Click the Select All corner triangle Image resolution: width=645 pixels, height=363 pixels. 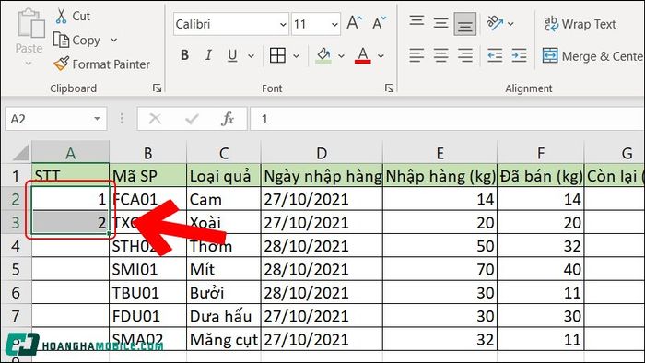coord(20,153)
